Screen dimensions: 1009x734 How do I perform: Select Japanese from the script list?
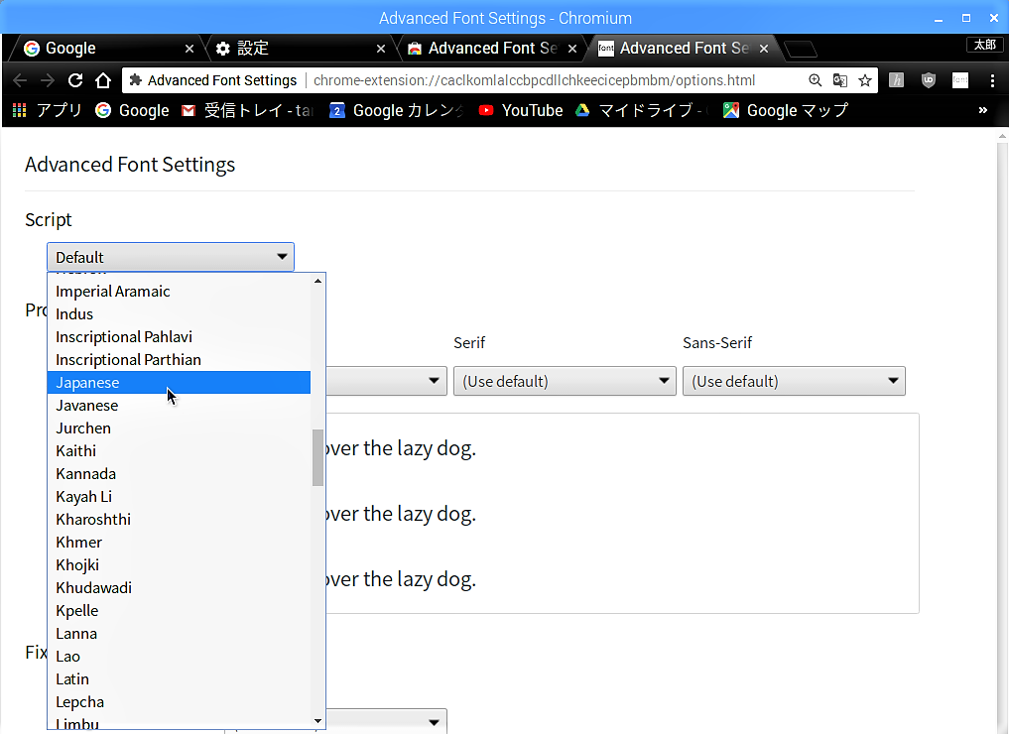point(87,383)
